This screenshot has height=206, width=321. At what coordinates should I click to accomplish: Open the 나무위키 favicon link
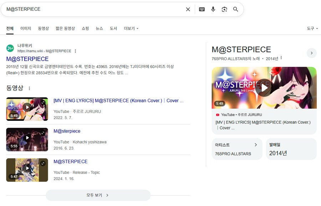pos(10,48)
